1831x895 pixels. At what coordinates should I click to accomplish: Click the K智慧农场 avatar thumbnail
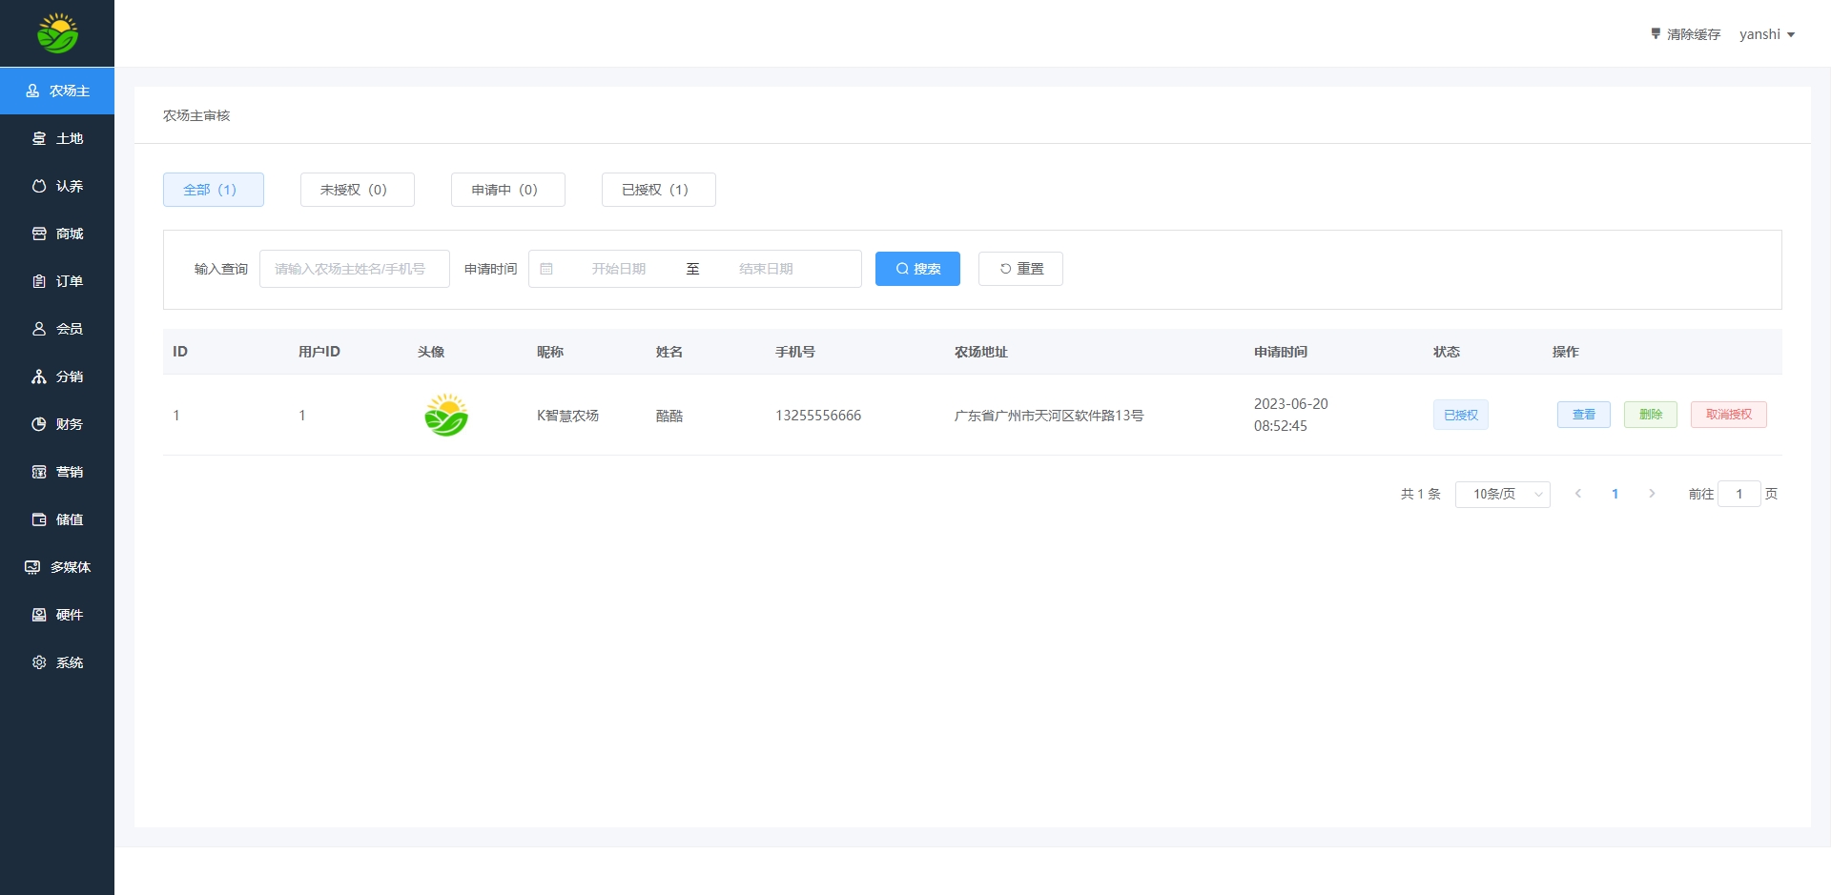pyautogui.click(x=445, y=416)
